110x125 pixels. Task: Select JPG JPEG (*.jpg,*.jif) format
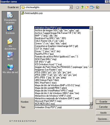point(62,78)
